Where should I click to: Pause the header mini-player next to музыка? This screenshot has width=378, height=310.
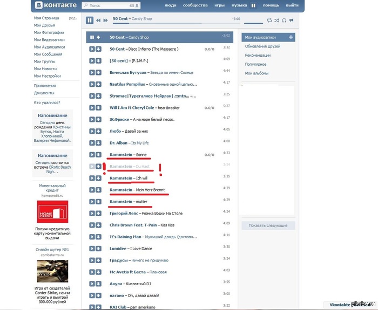pyautogui.click(x=253, y=5)
